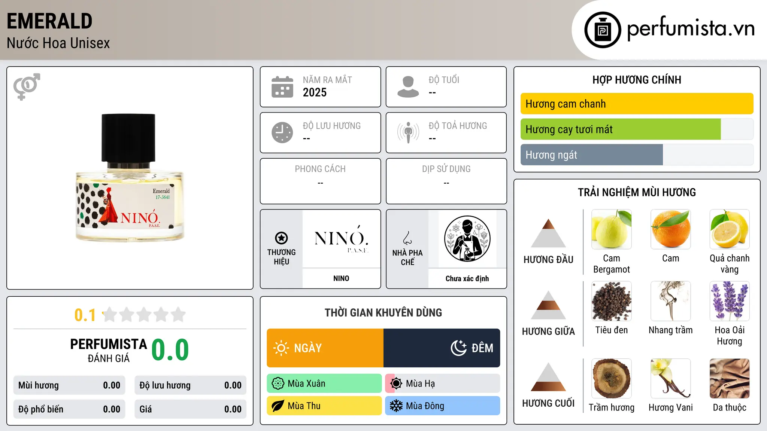Screen dimensions: 767x431
Task: Click the clock icon beside Độ lưu hương
Action: [282, 132]
